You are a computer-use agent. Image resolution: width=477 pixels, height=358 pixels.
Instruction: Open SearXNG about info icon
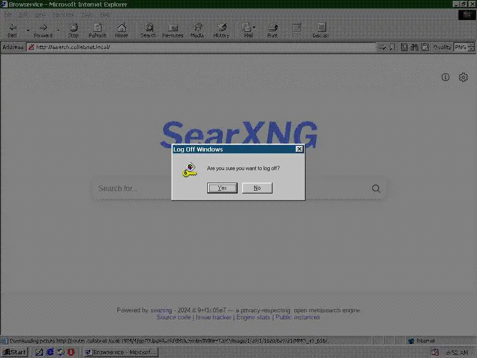[x=445, y=77]
